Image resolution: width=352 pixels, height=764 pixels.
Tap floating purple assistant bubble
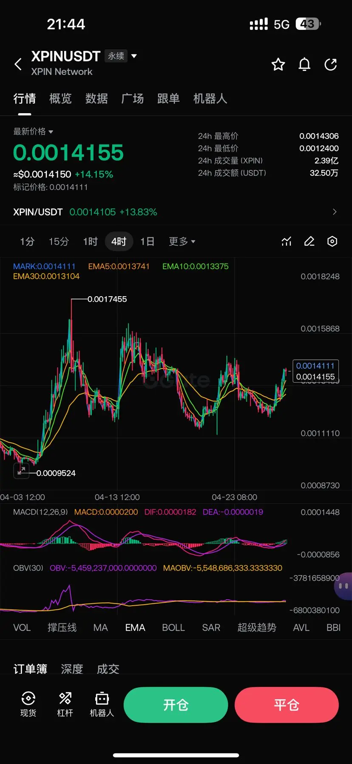tap(343, 586)
